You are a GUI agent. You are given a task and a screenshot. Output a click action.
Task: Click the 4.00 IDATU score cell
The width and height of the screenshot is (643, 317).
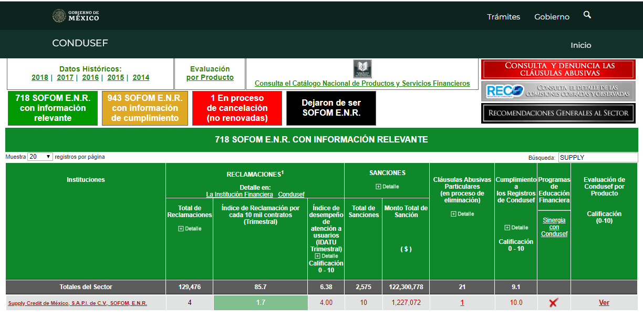pyautogui.click(x=326, y=303)
